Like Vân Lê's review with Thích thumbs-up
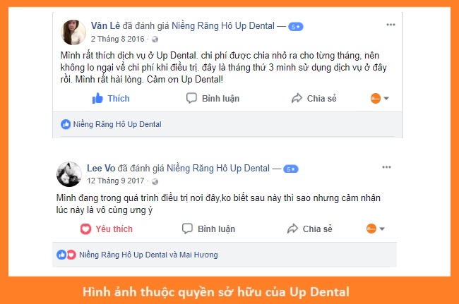This screenshot has height=304, width=459. click(x=111, y=99)
